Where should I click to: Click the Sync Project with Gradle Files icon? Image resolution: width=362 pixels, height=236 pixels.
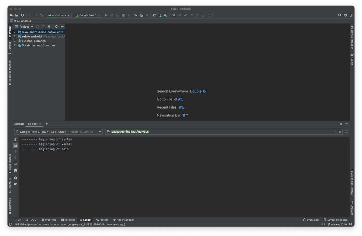click(x=154, y=15)
